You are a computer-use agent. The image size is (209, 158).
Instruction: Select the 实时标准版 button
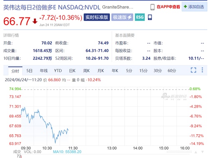tap(97, 17)
